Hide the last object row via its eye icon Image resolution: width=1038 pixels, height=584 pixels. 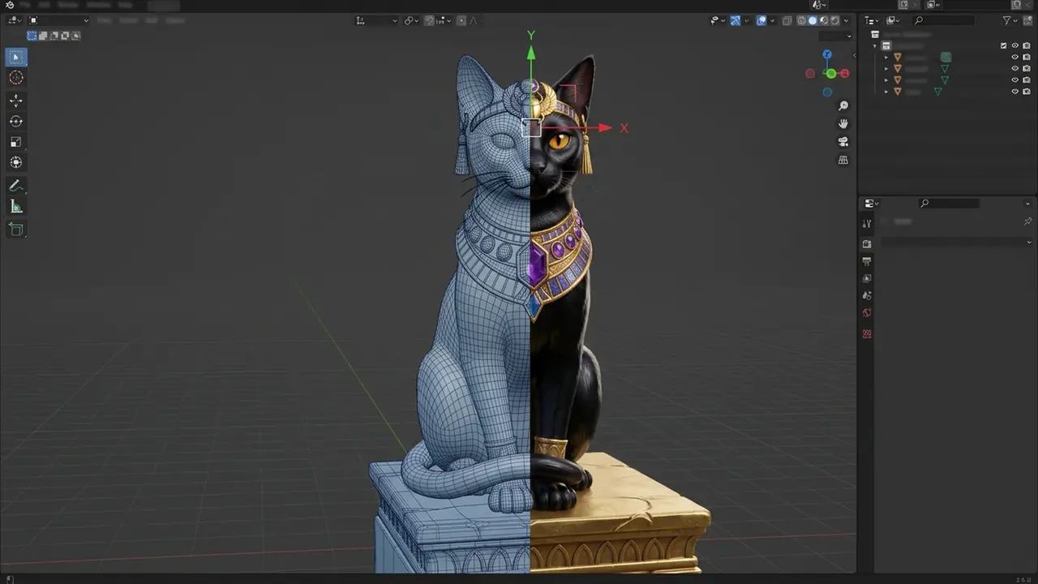pyautogui.click(x=1014, y=92)
